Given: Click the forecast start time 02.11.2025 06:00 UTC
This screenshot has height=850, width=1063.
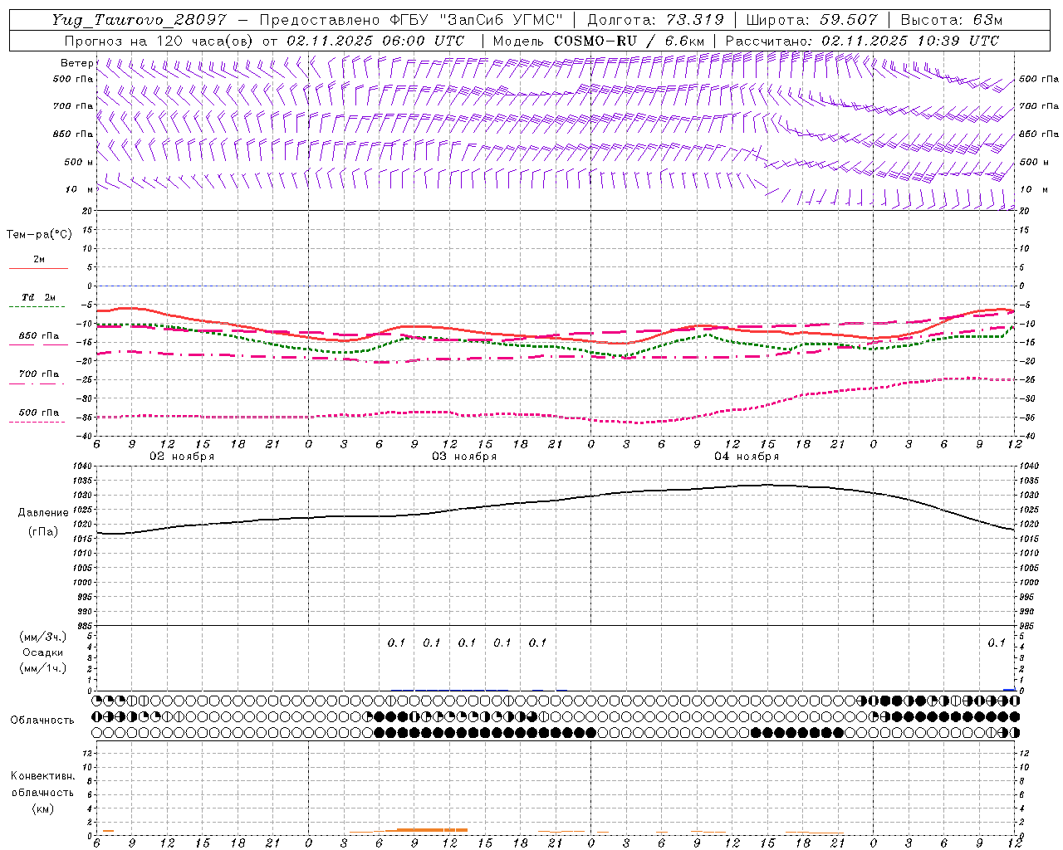Looking at the screenshot, I should [x=375, y=41].
